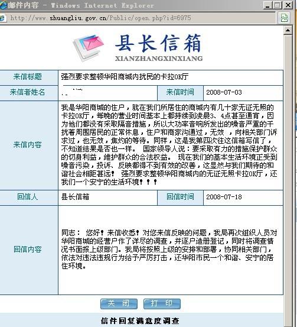
Task: Minimize the Internet Explorer window
Action: click(267, 5)
